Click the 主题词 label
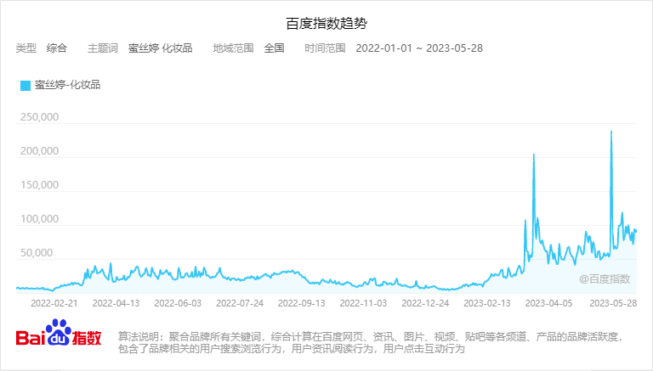The image size is (653, 371). [102, 48]
